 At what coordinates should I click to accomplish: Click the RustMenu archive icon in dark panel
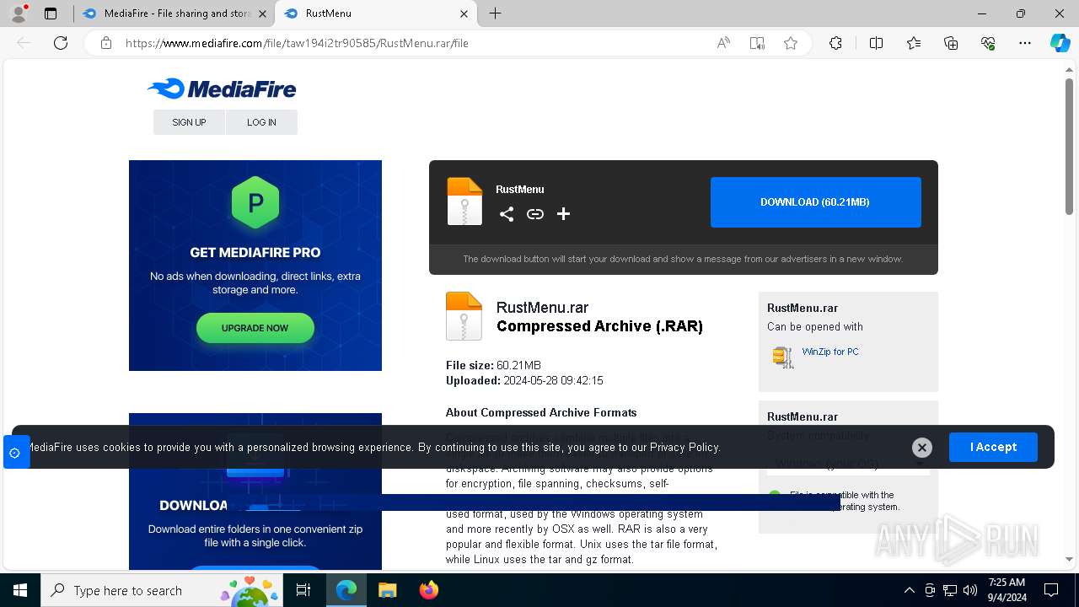click(464, 201)
